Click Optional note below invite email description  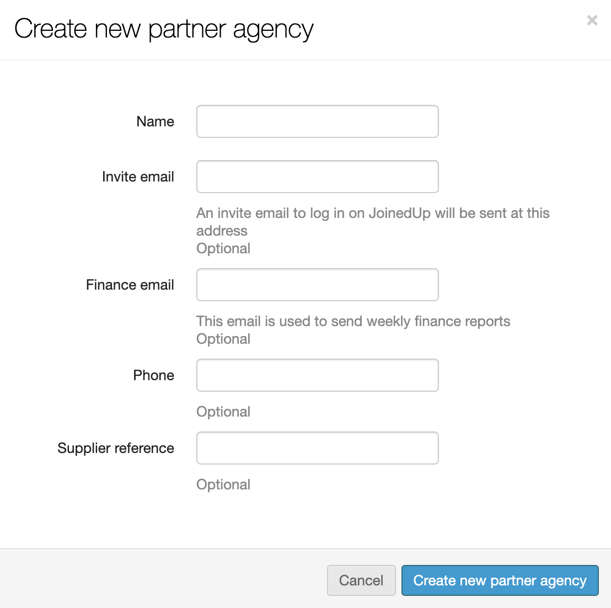pos(223,248)
